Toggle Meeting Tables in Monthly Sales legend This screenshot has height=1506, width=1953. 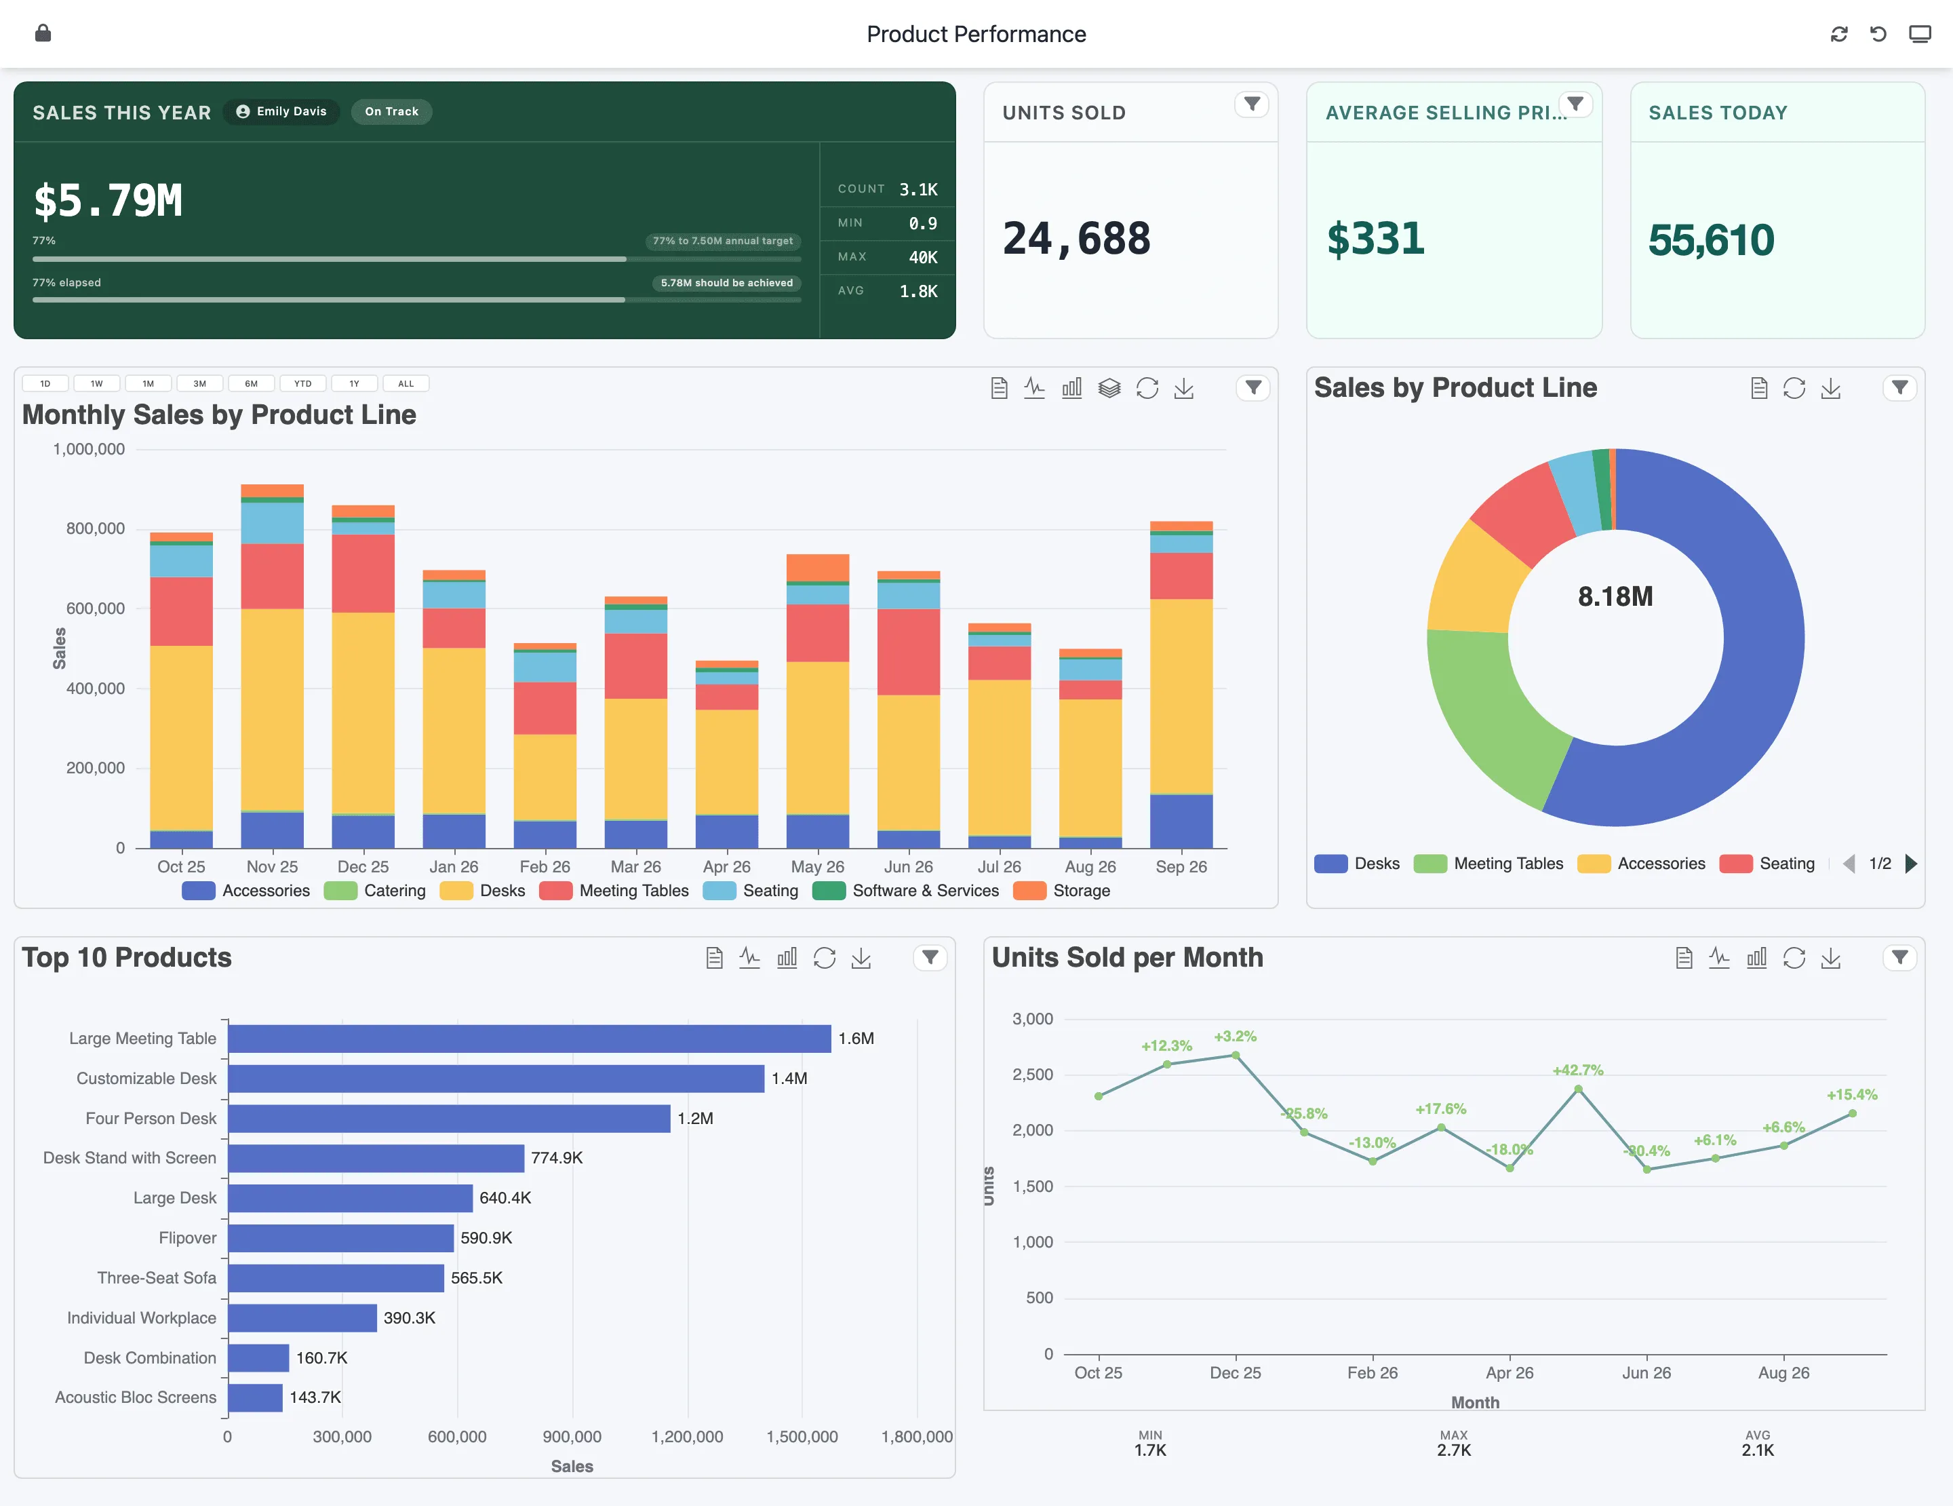coord(614,891)
